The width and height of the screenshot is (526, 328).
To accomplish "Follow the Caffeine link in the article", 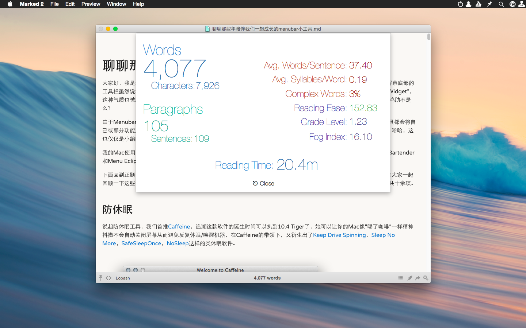I will (179, 227).
